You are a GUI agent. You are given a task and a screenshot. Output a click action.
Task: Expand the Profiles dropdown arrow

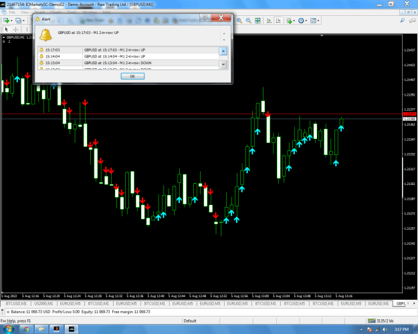pos(23,21)
